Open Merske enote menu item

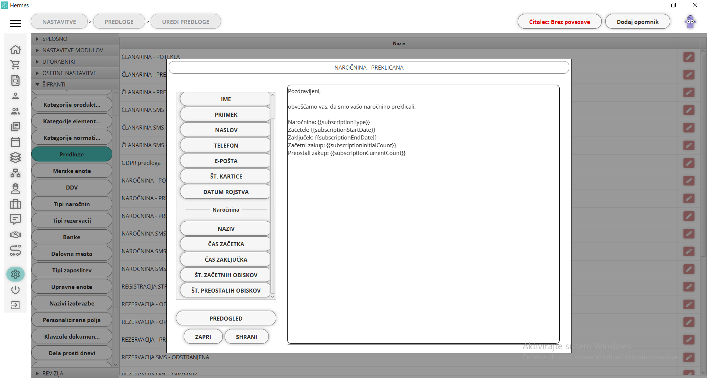(x=72, y=171)
